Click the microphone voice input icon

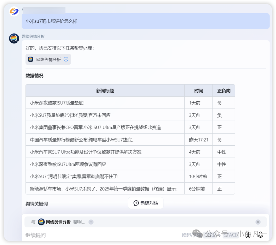coord(260,235)
